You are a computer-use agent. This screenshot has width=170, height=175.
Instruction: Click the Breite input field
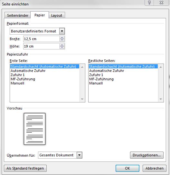42,39
